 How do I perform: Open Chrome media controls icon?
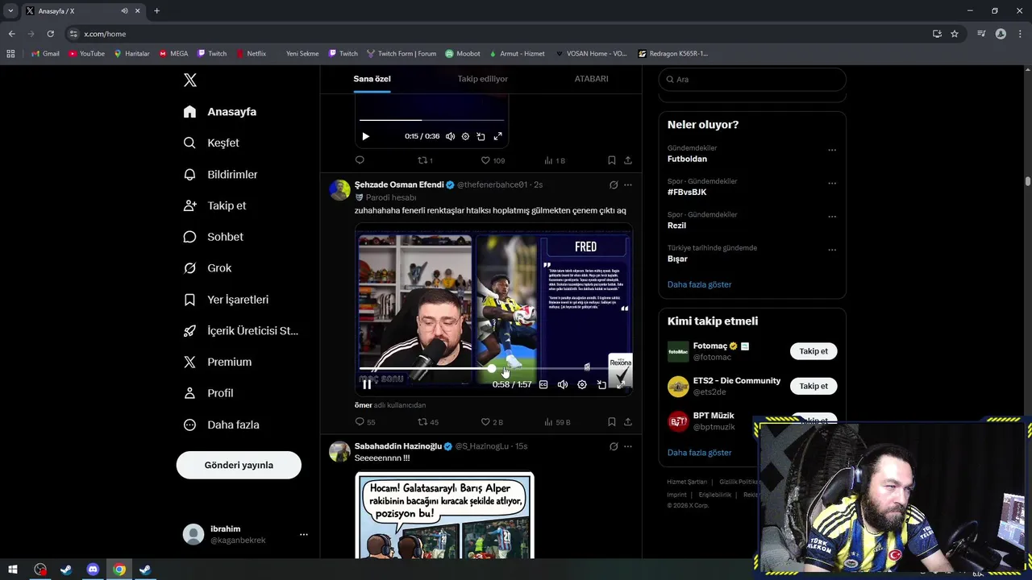[x=981, y=34]
